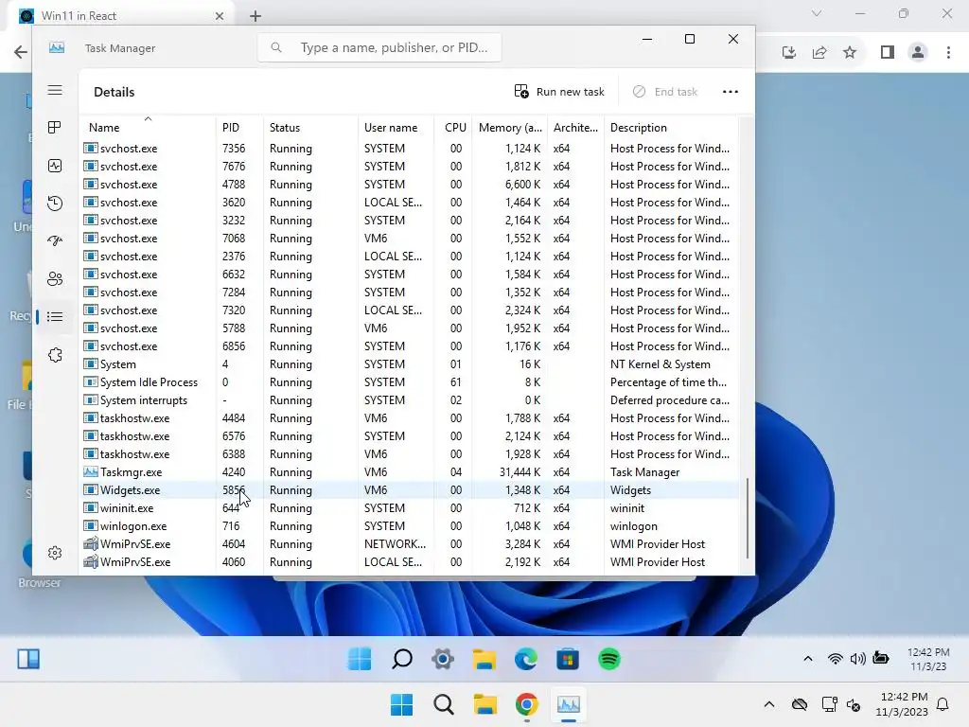
Task: Select svchost.exe with PID 7068
Action: click(x=409, y=238)
